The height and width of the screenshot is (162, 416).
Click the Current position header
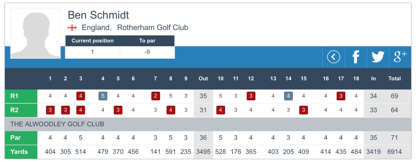[x=92, y=41]
